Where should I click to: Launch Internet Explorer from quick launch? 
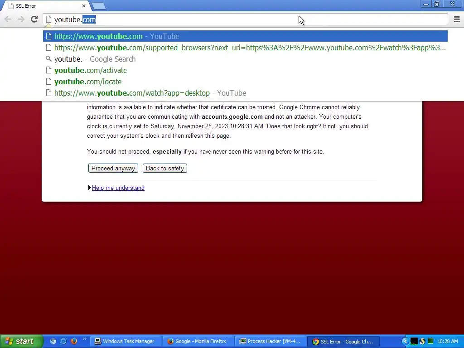pos(63,341)
